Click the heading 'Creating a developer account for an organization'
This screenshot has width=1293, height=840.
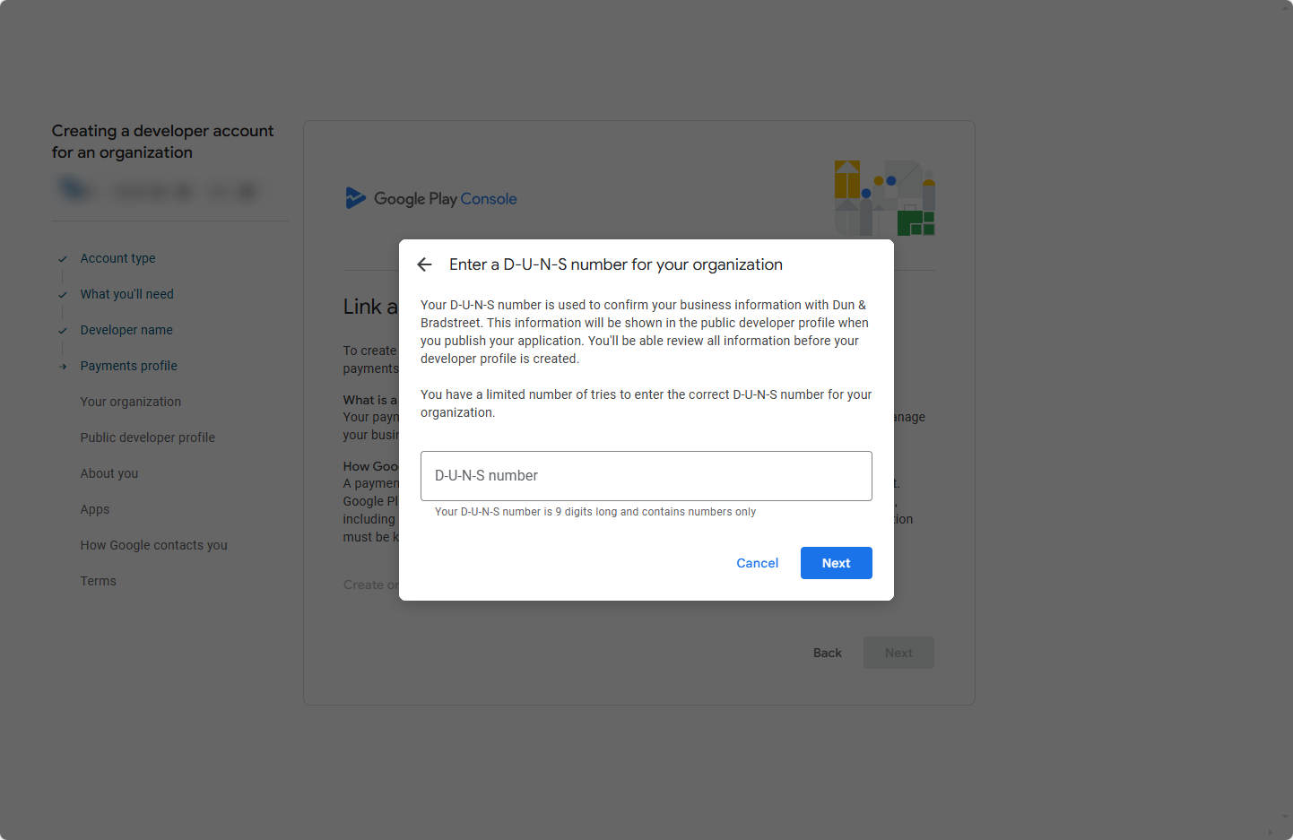tap(162, 142)
